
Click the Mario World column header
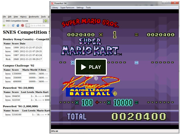tap(30, 70)
